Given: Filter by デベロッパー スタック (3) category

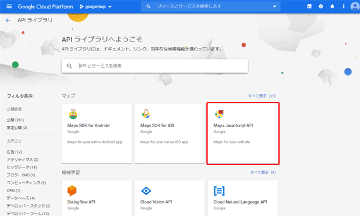Looking at the screenshot, I should [x=29, y=206].
